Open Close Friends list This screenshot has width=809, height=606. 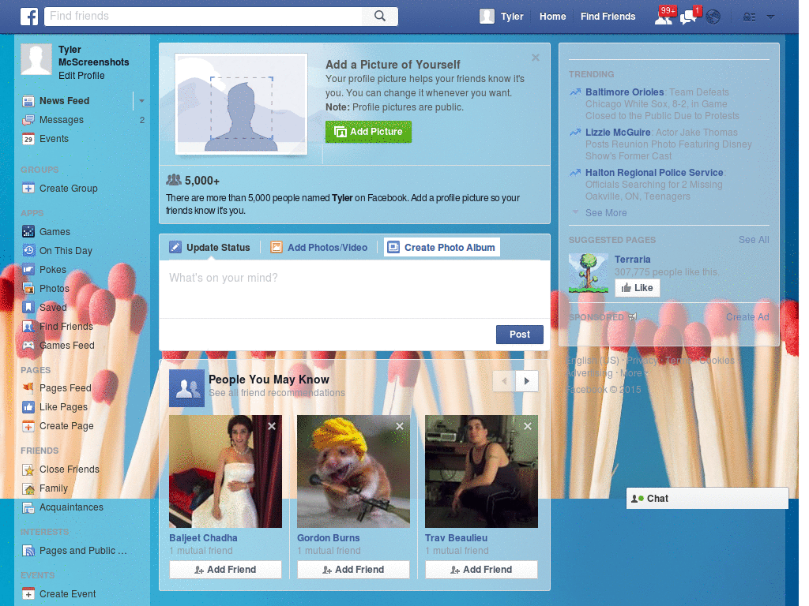[70, 469]
